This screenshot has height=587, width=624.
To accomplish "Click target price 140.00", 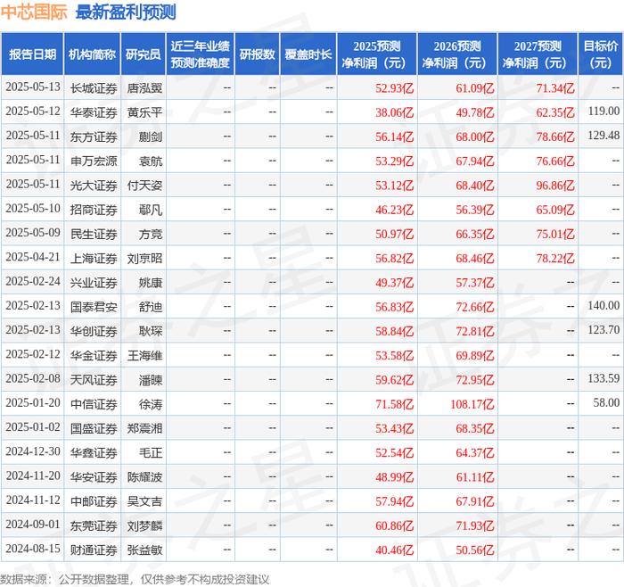I will point(603,306).
